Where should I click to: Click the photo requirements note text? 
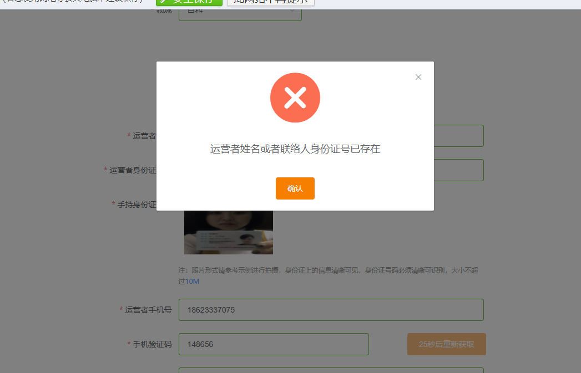click(328, 275)
